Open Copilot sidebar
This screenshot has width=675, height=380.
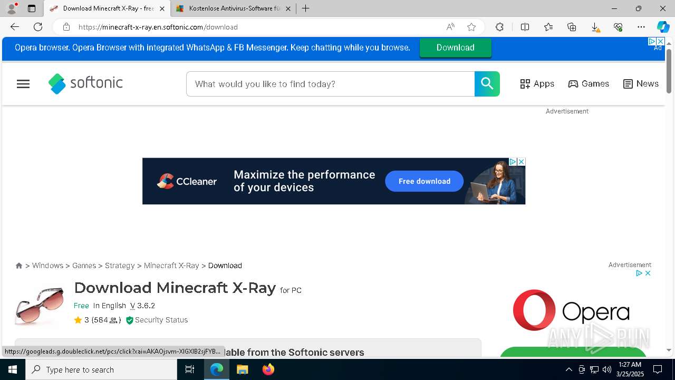click(663, 27)
